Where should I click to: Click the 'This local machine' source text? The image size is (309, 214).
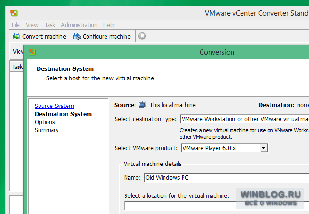click(x=173, y=105)
